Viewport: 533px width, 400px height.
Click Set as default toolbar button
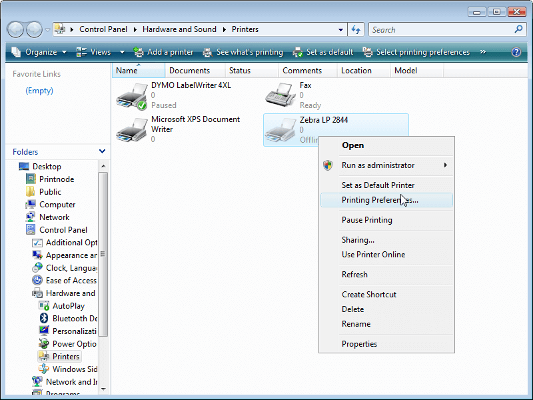pyautogui.click(x=323, y=52)
